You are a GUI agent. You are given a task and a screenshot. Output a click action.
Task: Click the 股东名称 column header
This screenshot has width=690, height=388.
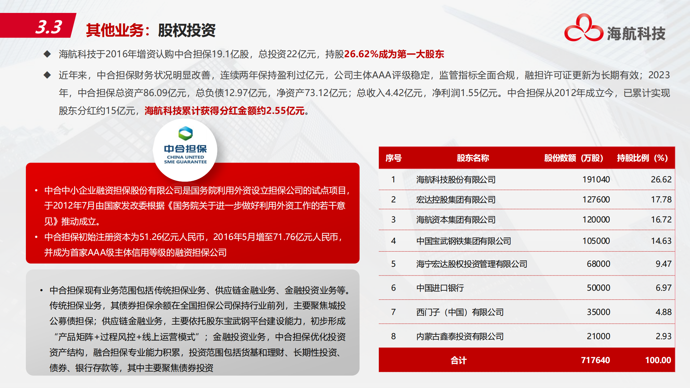pyautogui.click(x=473, y=158)
